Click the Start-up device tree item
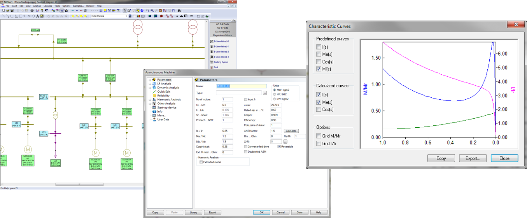The width and height of the screenshot is (527, 218). 166,107
